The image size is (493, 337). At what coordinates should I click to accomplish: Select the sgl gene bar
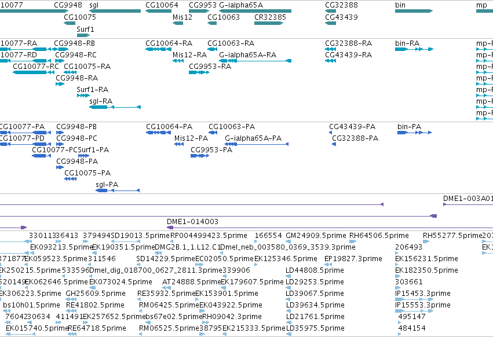(115, 11)
